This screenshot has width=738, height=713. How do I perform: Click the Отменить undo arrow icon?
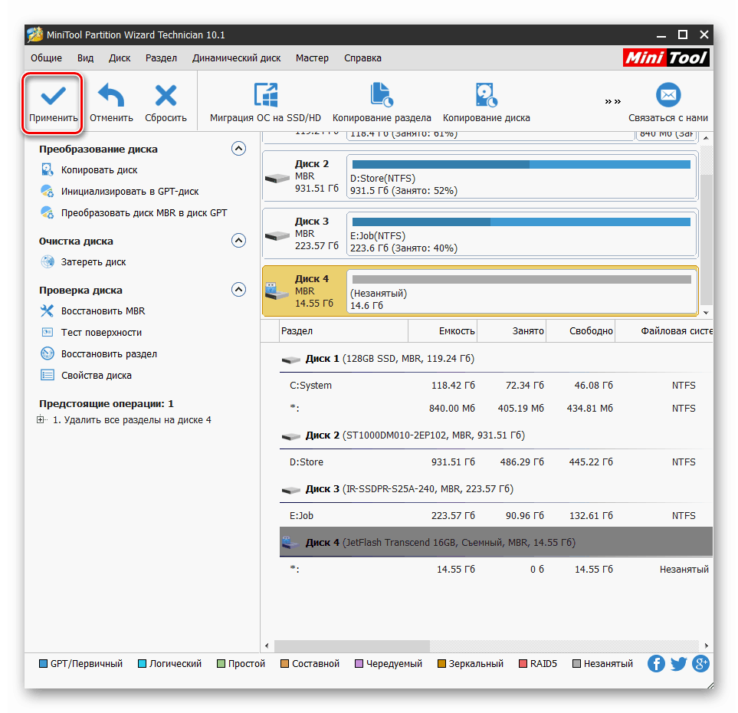[x=111, y=95]
